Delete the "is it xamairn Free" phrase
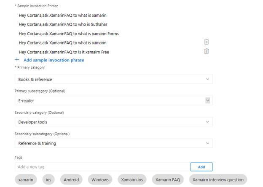This screenshot has height=187, width=263. point(207,51)
